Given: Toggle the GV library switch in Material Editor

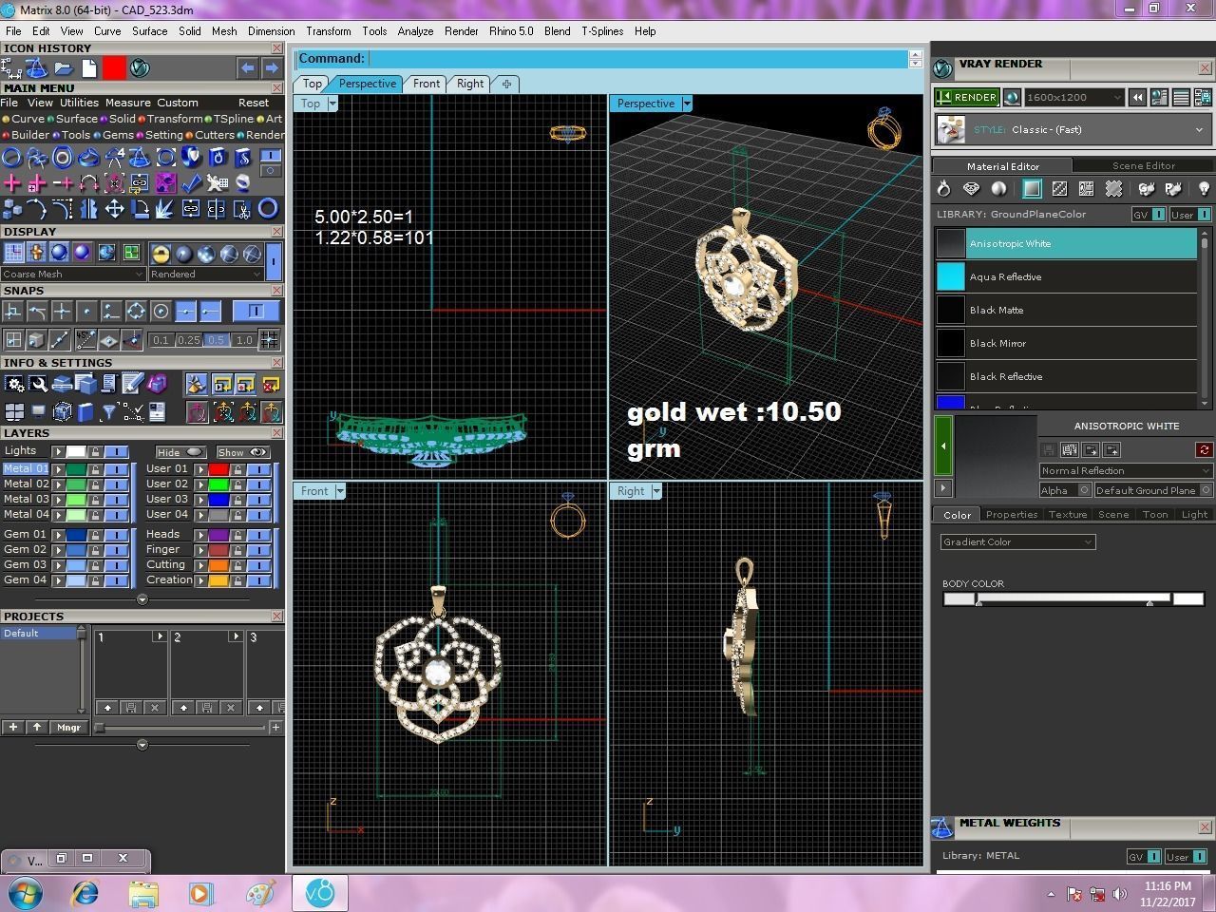Looking at the screenshot, I should (1149, 215).
